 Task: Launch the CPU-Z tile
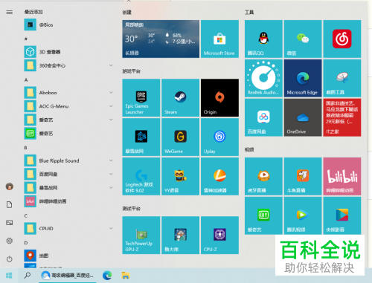(219, 235)
